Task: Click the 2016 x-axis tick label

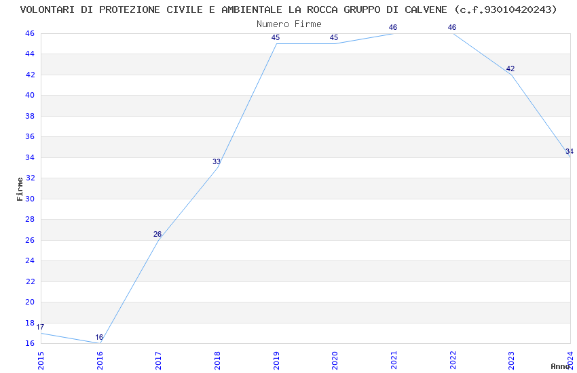Action: (100, 361)
